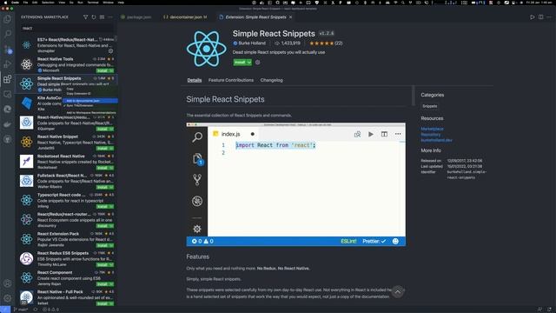This screenshot has width=556, height=313.
Task: Select the Details tab
Action: (x=195, y=80)
